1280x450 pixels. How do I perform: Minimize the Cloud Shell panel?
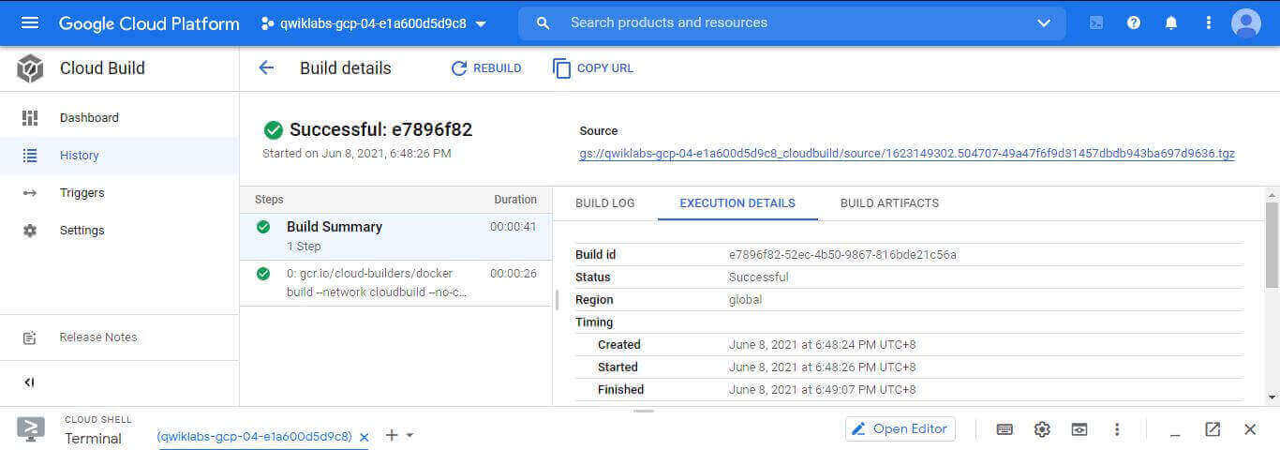click(1175, 433)
